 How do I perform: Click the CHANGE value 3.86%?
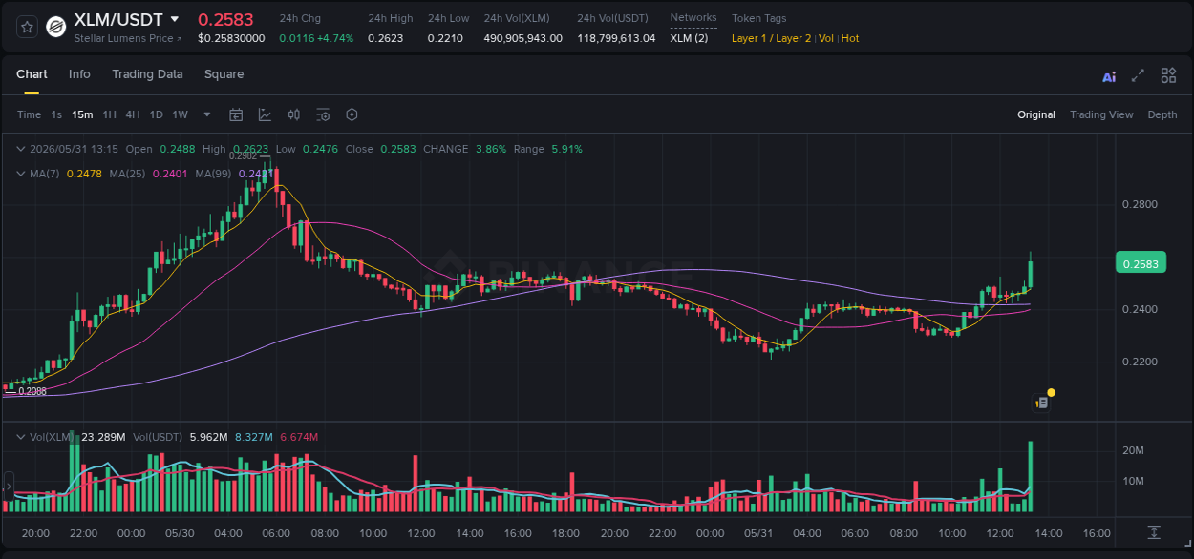[490, 149]
